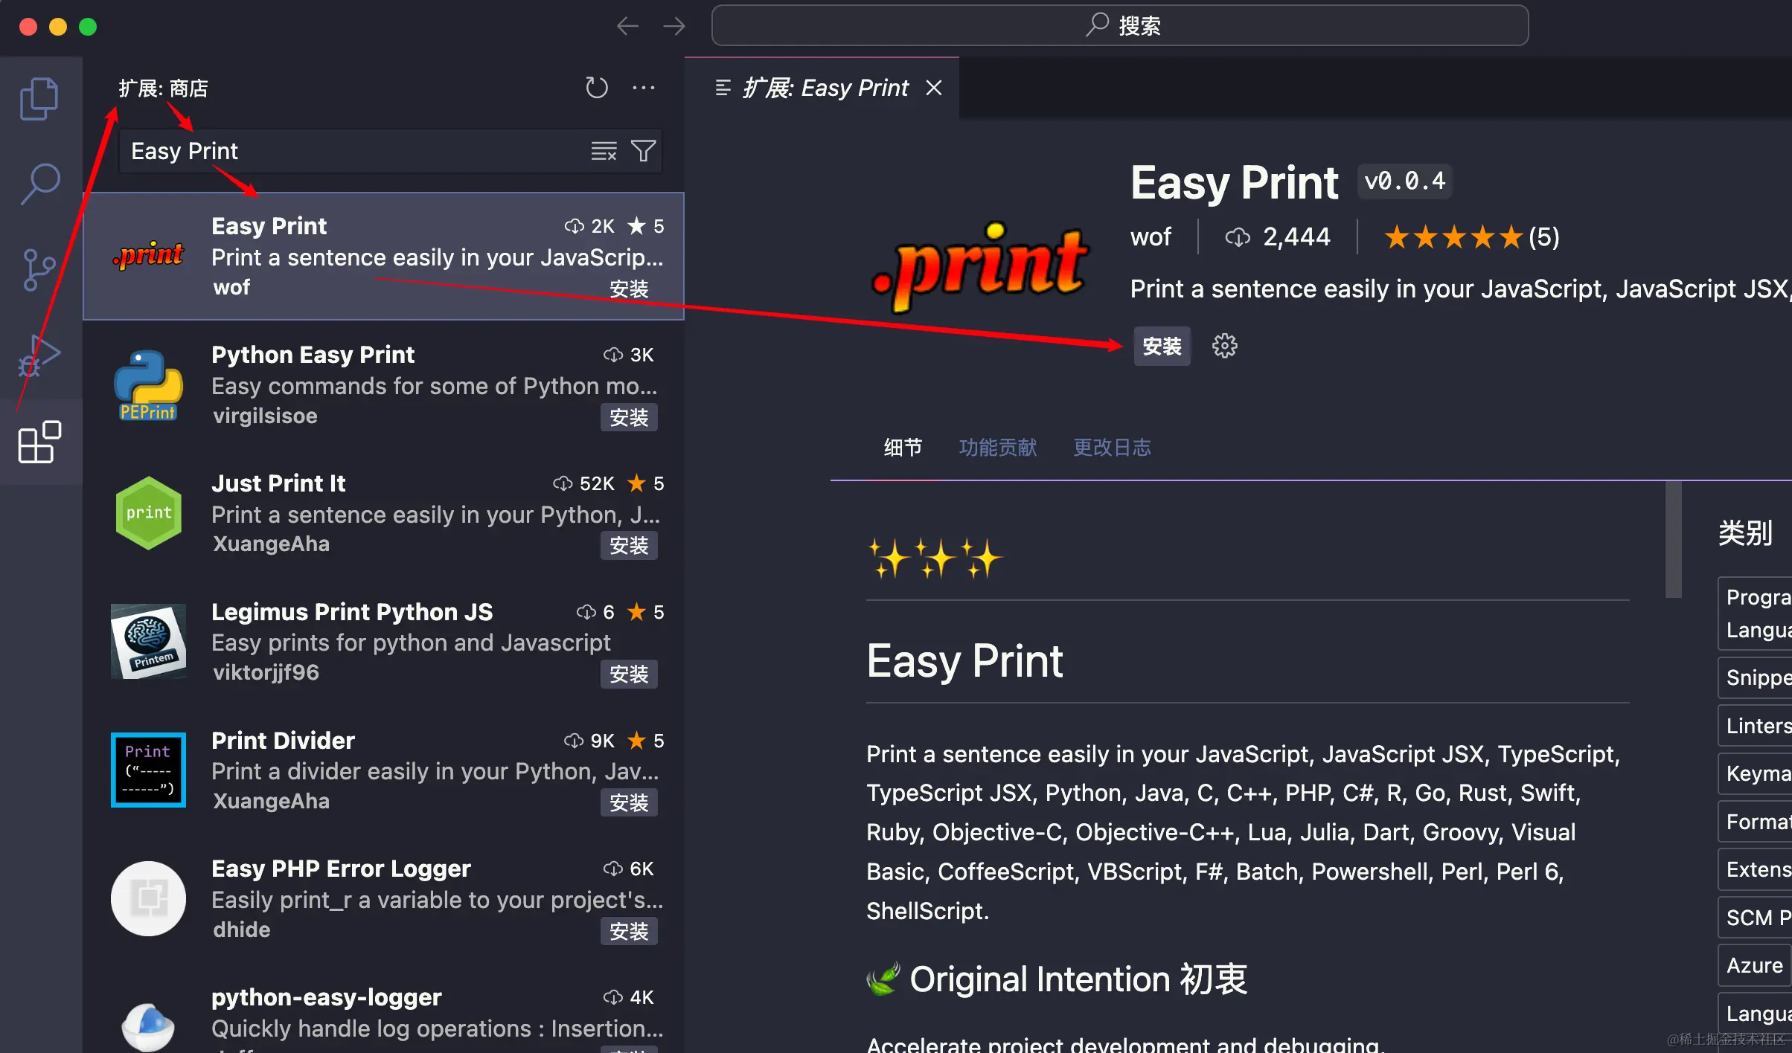The image size is (1792, 1053).
Task: Open the Keymaps category tag
Action: (x=1756, y=773)
